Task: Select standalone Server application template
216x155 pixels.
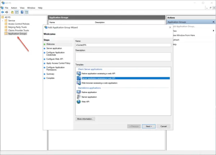Action: (89, 97)
